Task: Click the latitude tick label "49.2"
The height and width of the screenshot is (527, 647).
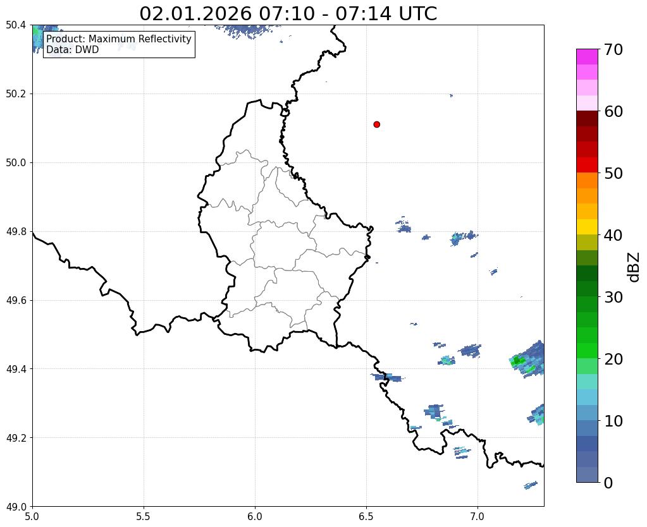Action: coord(16,438)
